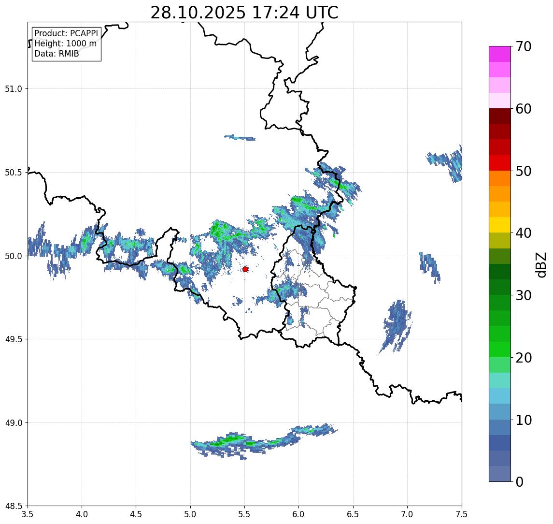Click the longitude 3.5 axis label
The width and height of the screenshot is (553, 524).
point(28,514)
